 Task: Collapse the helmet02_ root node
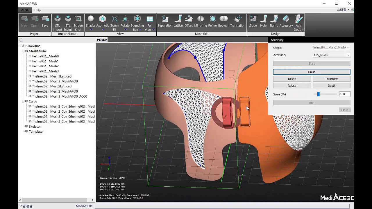(x=20, y=46)
